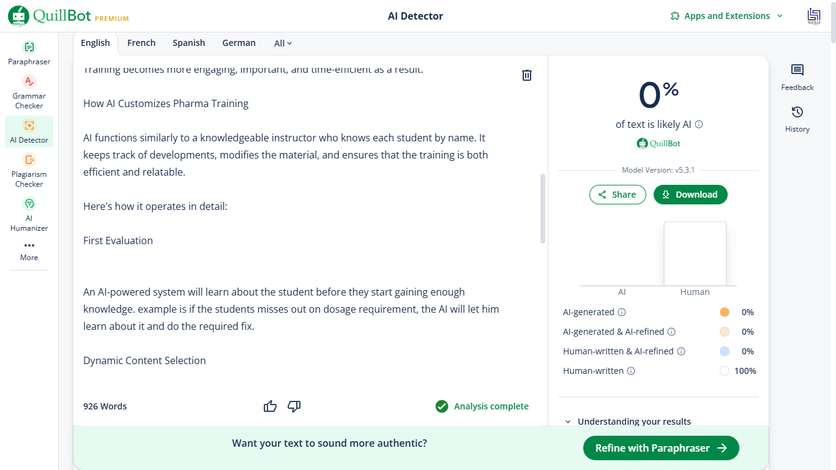Delete text with the trash icon
The width and height of the screenshot is (836, 470).
[526, 75]
